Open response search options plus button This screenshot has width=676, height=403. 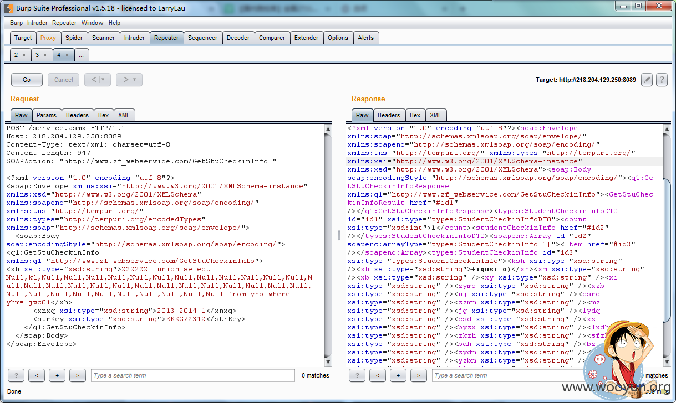(398, 375)
